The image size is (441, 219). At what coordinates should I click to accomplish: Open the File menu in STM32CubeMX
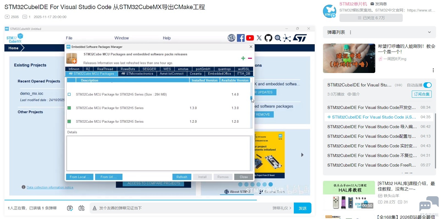click(x=69, y=38)
